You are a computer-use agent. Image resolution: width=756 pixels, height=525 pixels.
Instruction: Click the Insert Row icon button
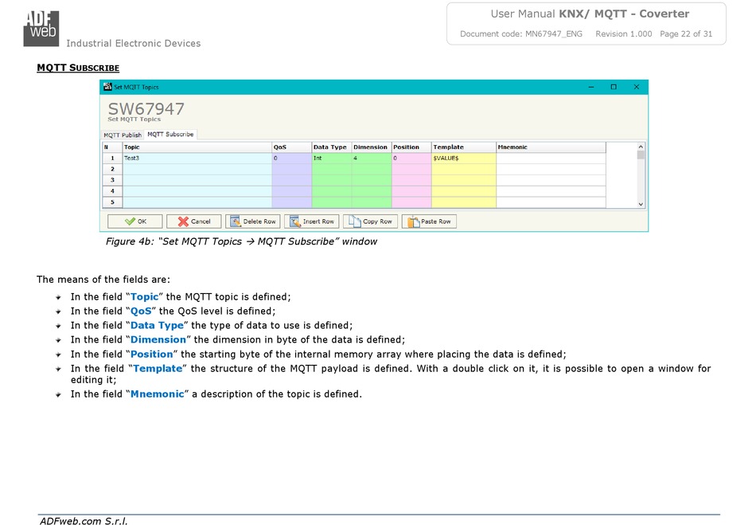click(311, 221)
